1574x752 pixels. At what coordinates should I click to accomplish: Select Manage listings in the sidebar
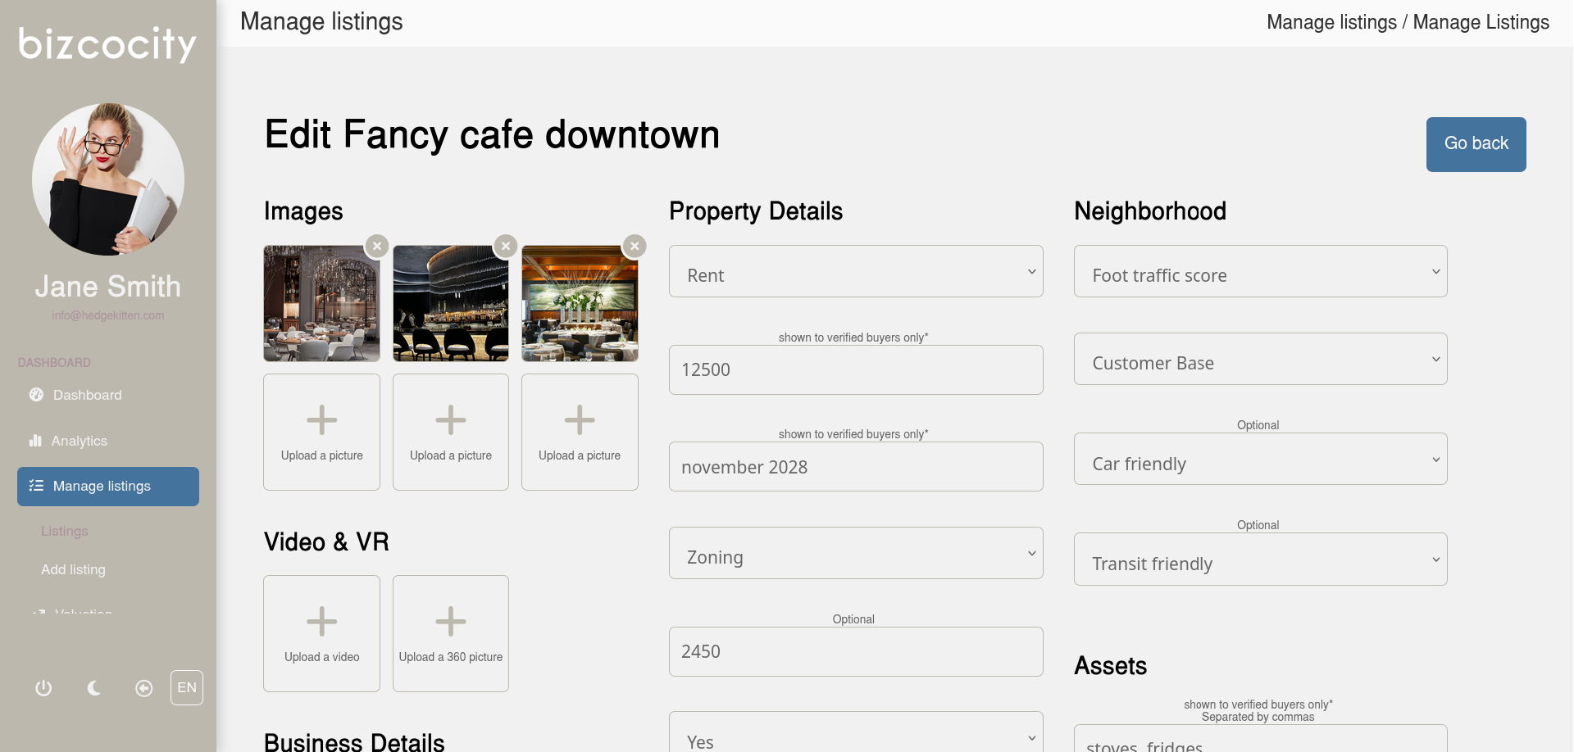pos(108,487)
